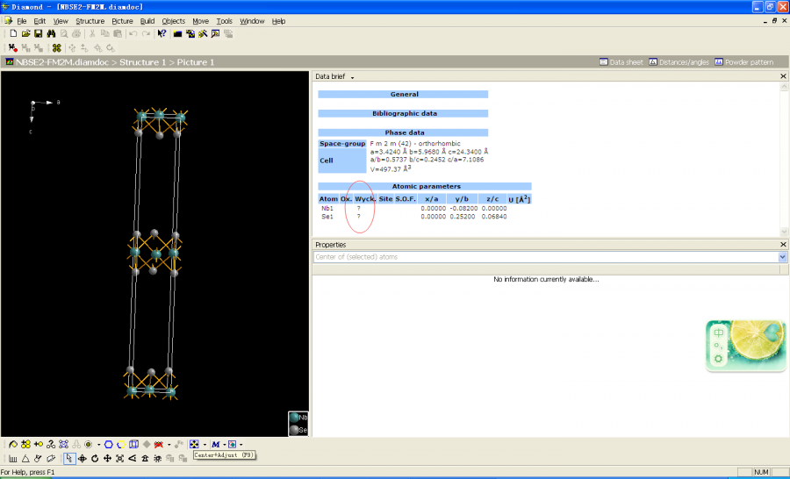Open the Build menu
This screenshot has width=790, height=479.
(x=147, y=20)
